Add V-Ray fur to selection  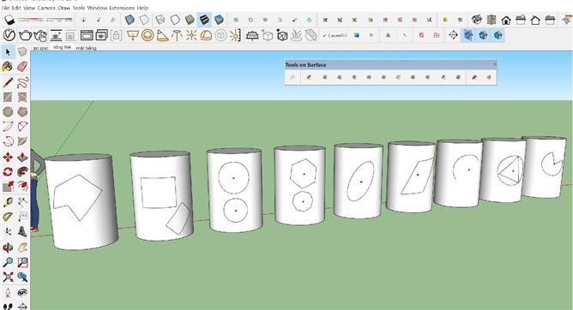297,35
